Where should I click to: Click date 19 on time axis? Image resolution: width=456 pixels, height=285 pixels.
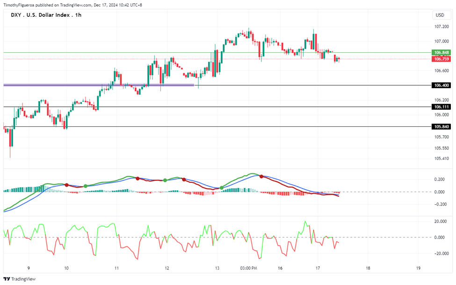[418, 268]
